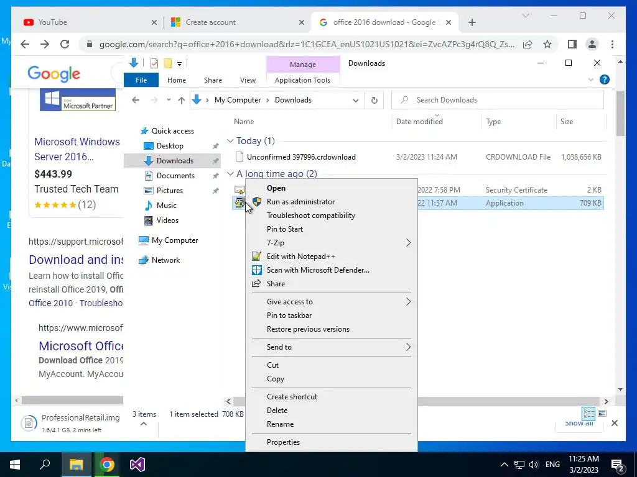637x477 pixels.
Task: Click the Microsoft Defender scan icon
Action: [x=257, y=270]
